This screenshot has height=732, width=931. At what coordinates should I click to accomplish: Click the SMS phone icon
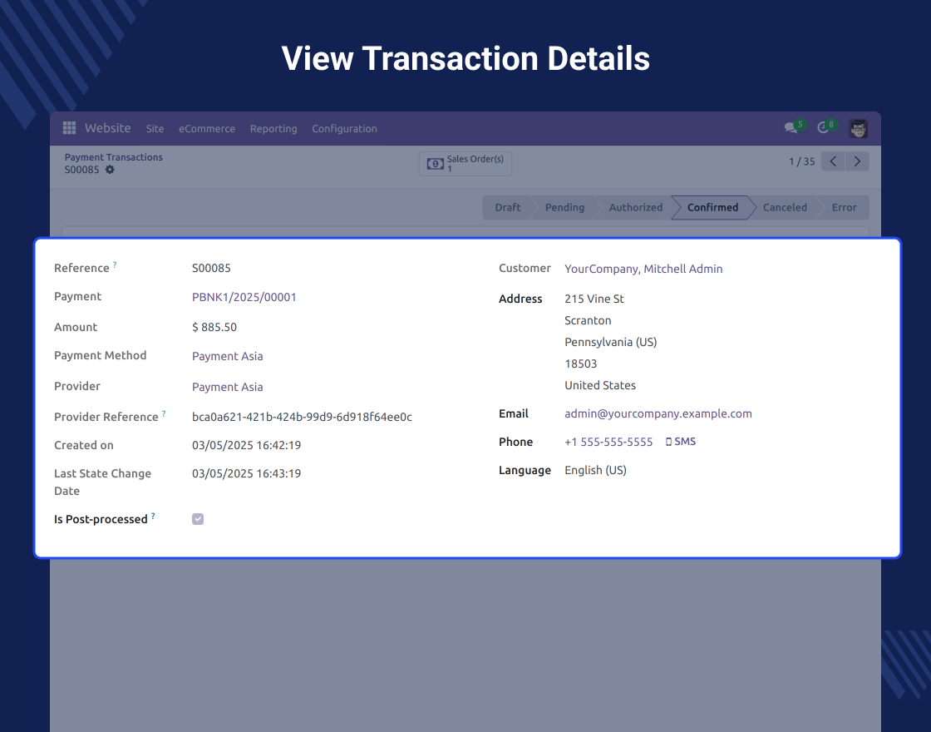(x=668, y=442)
